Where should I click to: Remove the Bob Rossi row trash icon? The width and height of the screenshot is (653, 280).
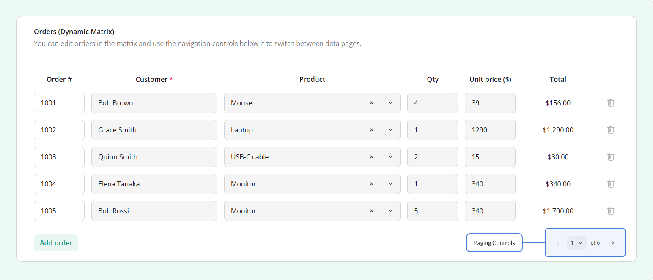click(611, 210)
